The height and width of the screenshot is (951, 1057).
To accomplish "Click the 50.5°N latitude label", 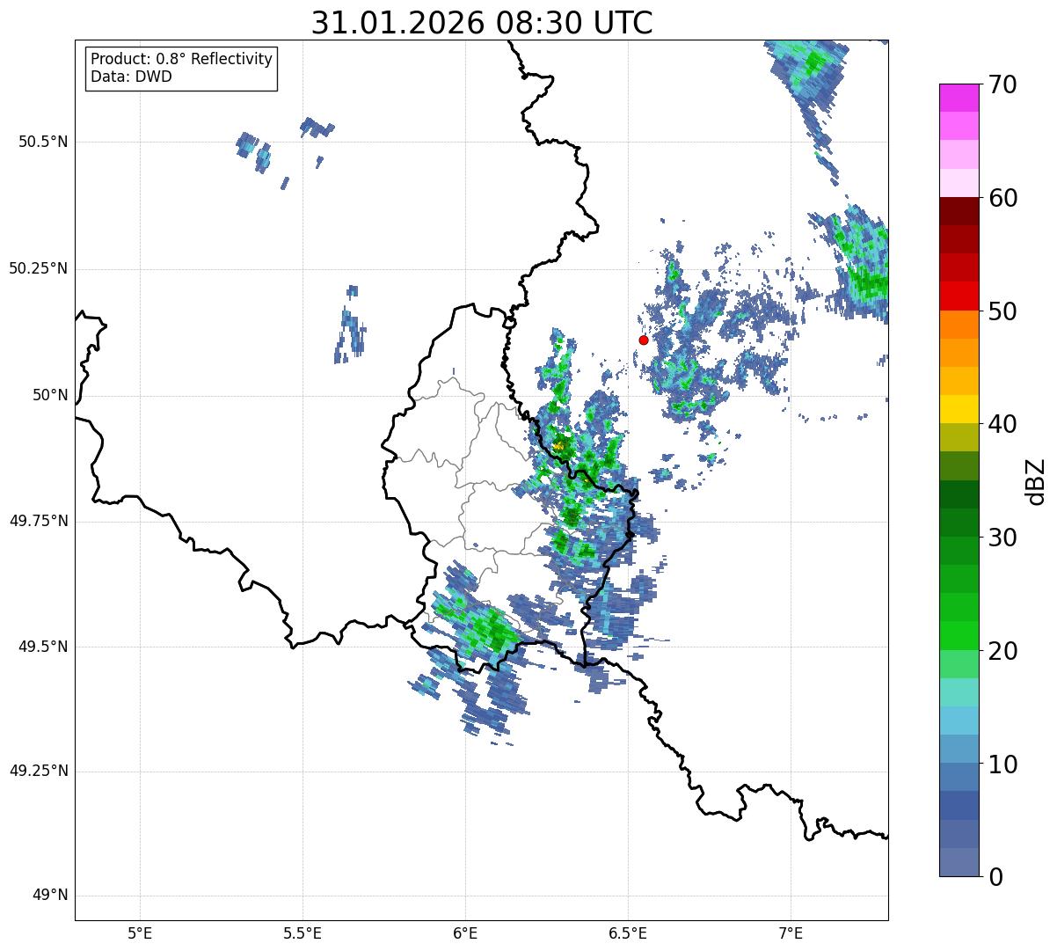I will pyautogui.click(x=42, y=142).
